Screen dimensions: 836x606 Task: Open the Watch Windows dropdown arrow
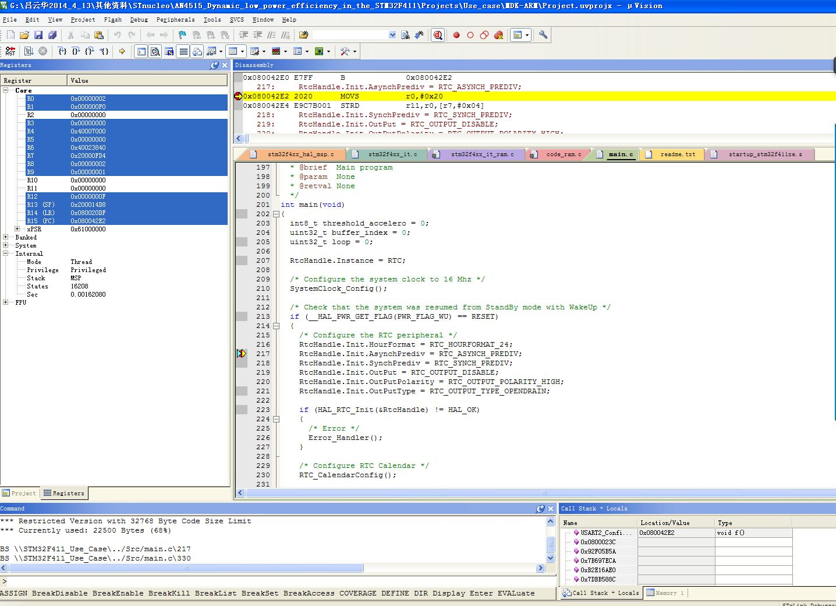(x=221, y=51)
